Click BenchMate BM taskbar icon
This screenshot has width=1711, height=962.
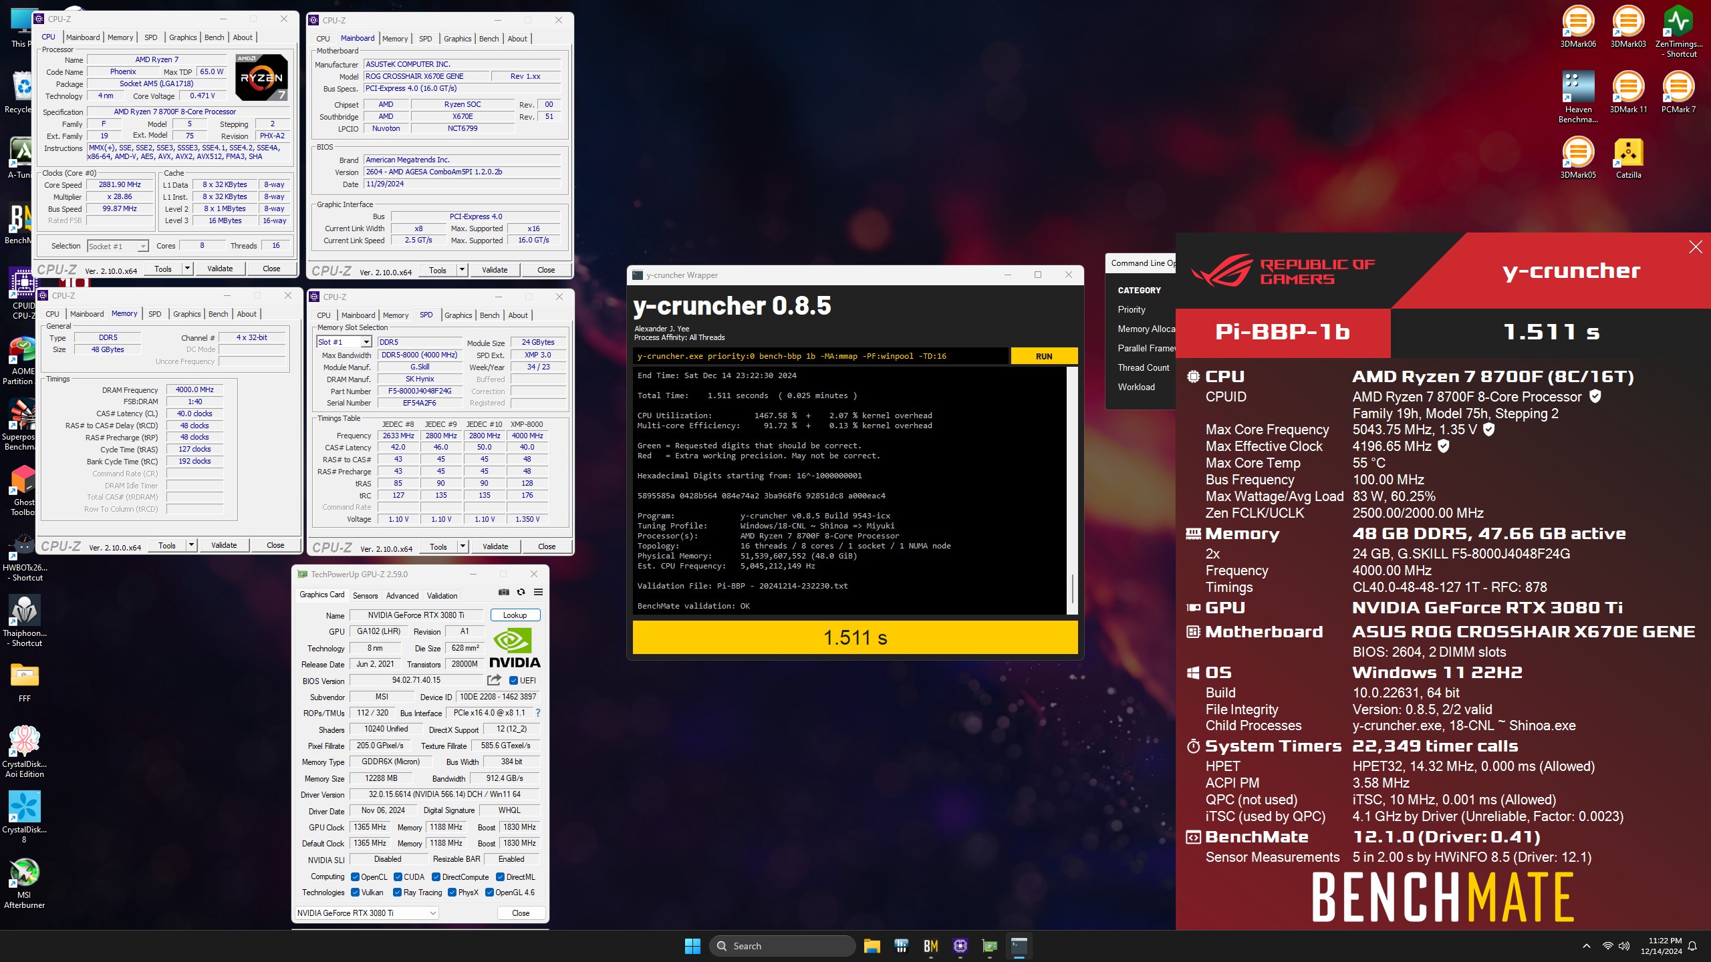pos(931,946)
